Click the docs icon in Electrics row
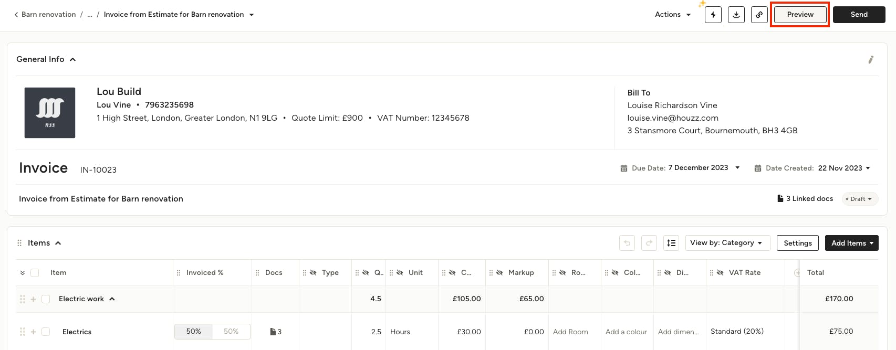Viewport: 896px width, 350px height. (x=273, y=332)
